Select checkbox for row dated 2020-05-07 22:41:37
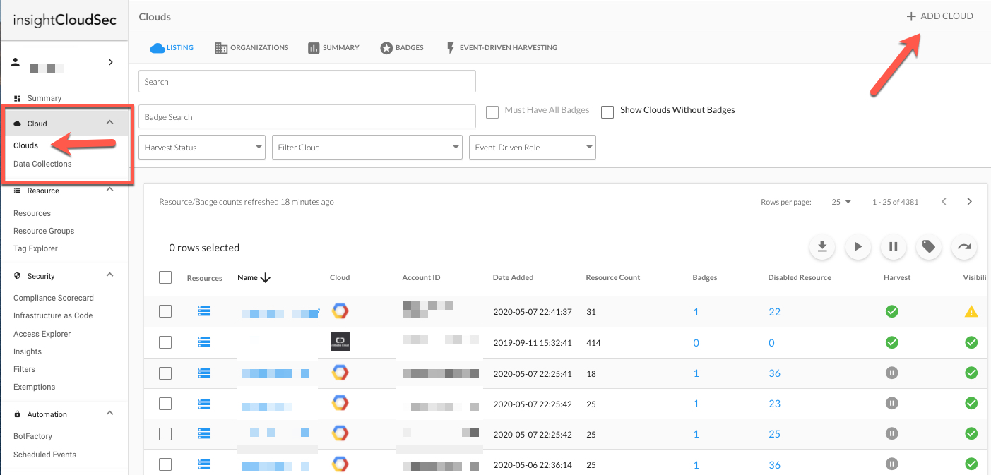Viewport: 991px width, 475px height. pyautogui.click(x=165, y=311)
